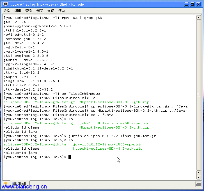Image resolution: width=204 pixels, height=191 pixels.
Task: Click the 'cp eclipse-SDK-3.2-linux-gtk.tar.gz ../Java' command
Action: click(95, 106)
